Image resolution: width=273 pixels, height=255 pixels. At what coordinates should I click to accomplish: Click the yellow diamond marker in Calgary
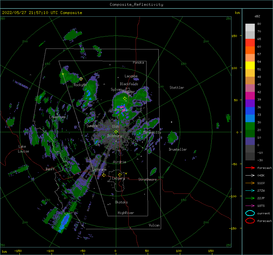click(x=120, y=175)
